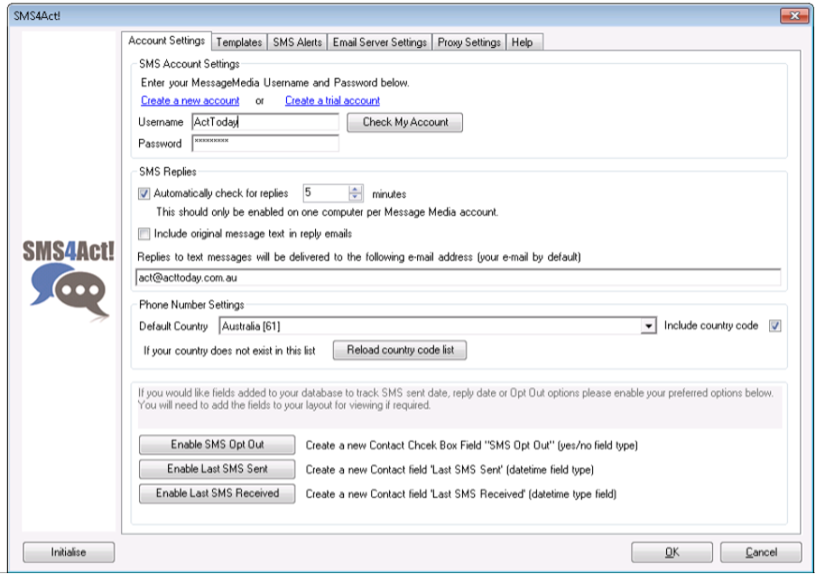Click the Enable Last SMS Sent button
816x574 pixels.
(x=217, y=469)
